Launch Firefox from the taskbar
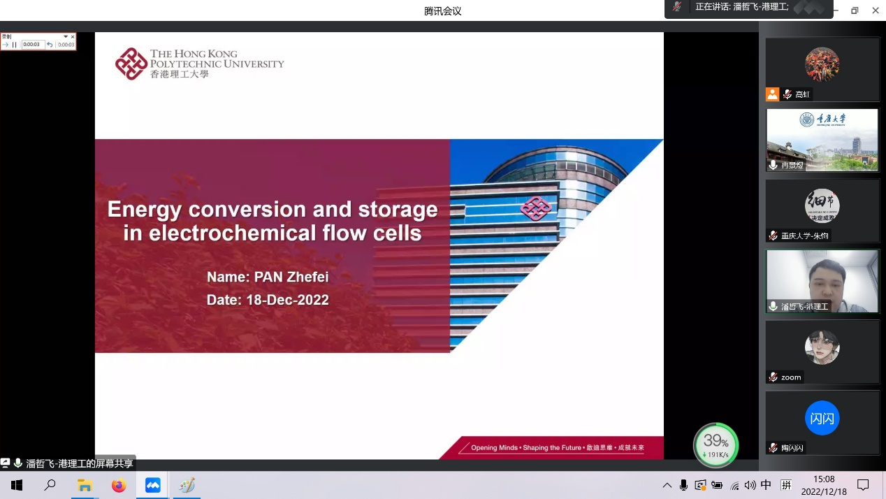Image resolution: width=886 pixels, height=499 pixels. tap(119, 485)
